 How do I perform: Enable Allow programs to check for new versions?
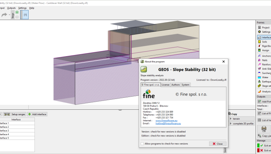tap(142, 144)
